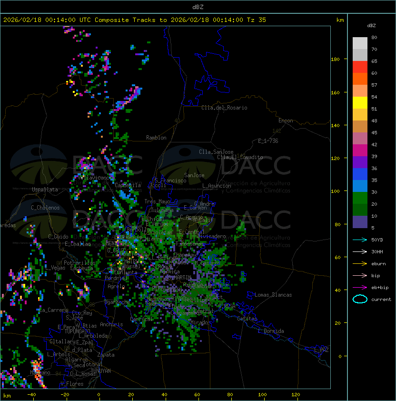Click the 'Agrelo' place label
This screenshot has width=396, height=401.
(116, 286)
